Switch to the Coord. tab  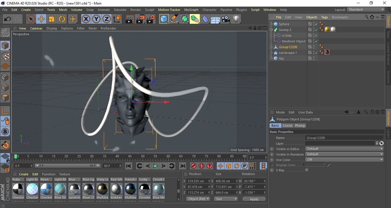pyautogui.click(x=288, y=125)
